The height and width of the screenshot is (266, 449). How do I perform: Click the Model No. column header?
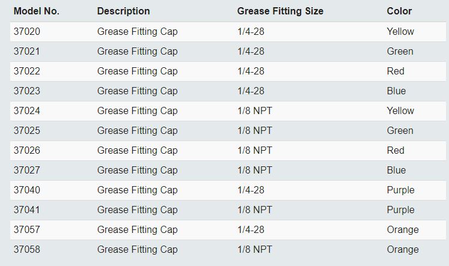[x=36, y=11]
